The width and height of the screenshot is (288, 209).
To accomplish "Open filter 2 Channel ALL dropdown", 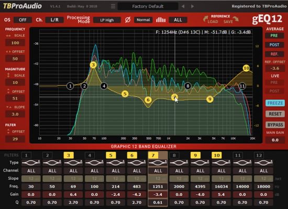I will pos(52,171).
